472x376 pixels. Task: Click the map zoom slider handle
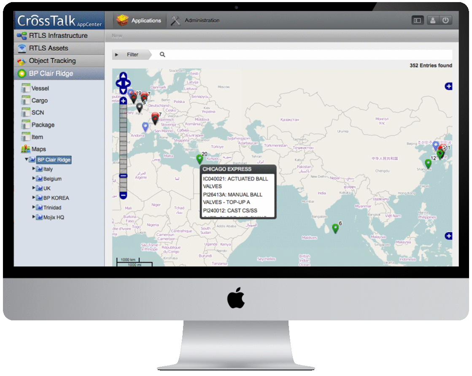123,175
